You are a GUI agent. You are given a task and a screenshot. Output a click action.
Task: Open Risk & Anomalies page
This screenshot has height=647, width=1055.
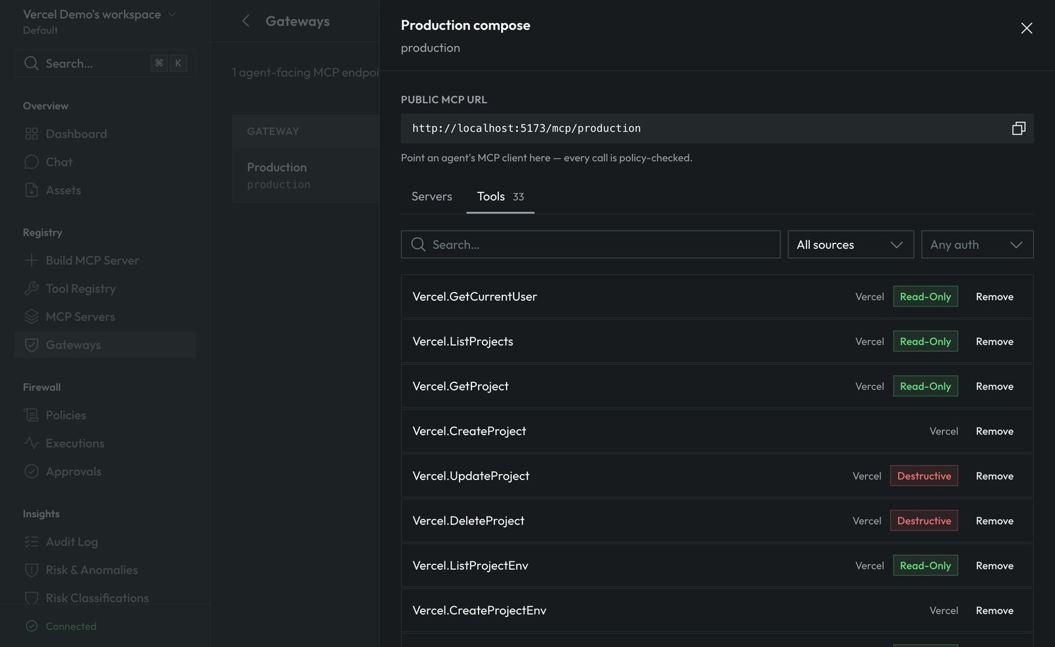(105, 570)
